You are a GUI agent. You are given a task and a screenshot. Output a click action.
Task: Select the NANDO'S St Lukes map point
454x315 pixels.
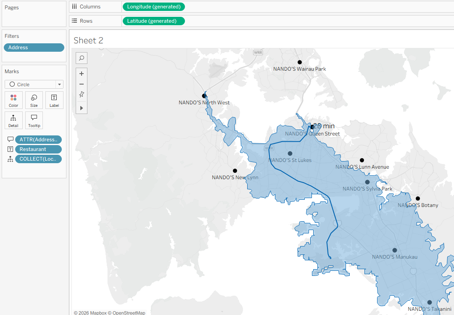[x=290, y=154]
